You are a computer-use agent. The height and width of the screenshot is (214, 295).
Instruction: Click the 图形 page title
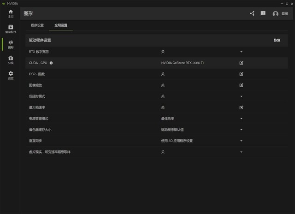point(28,13)
